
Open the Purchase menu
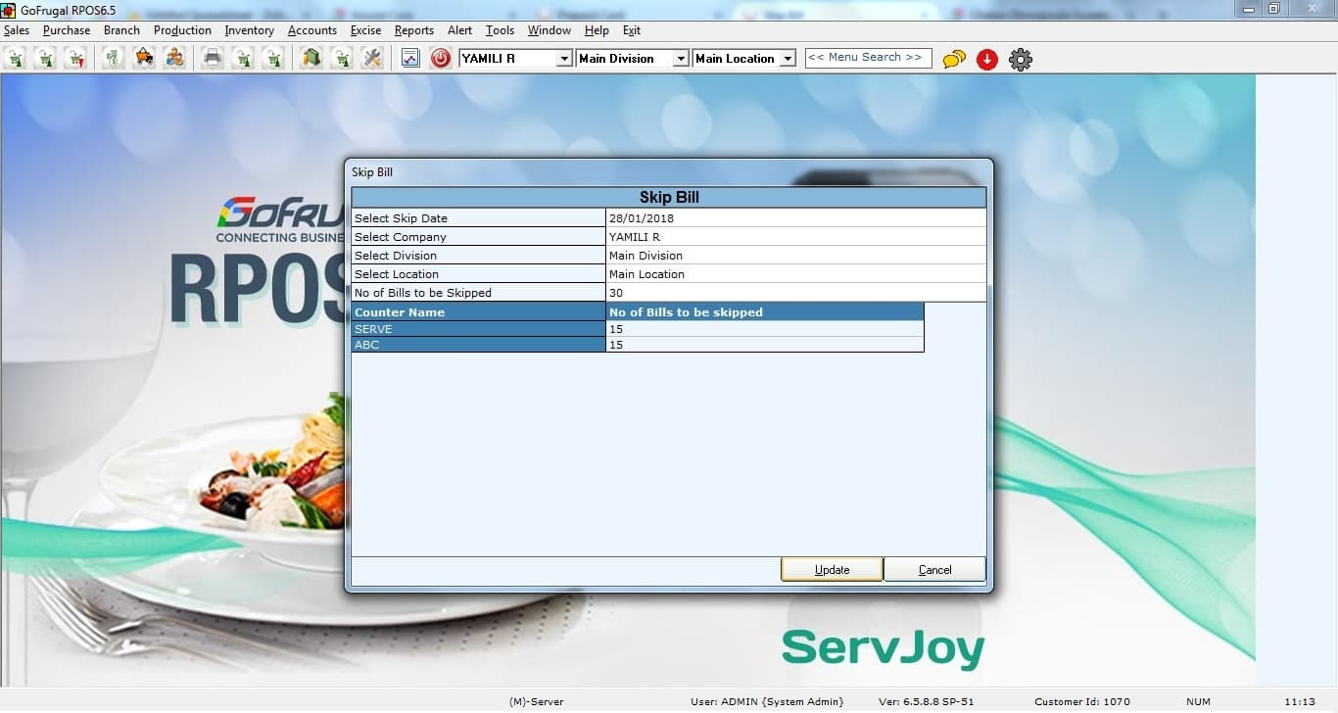coord(67,30)
